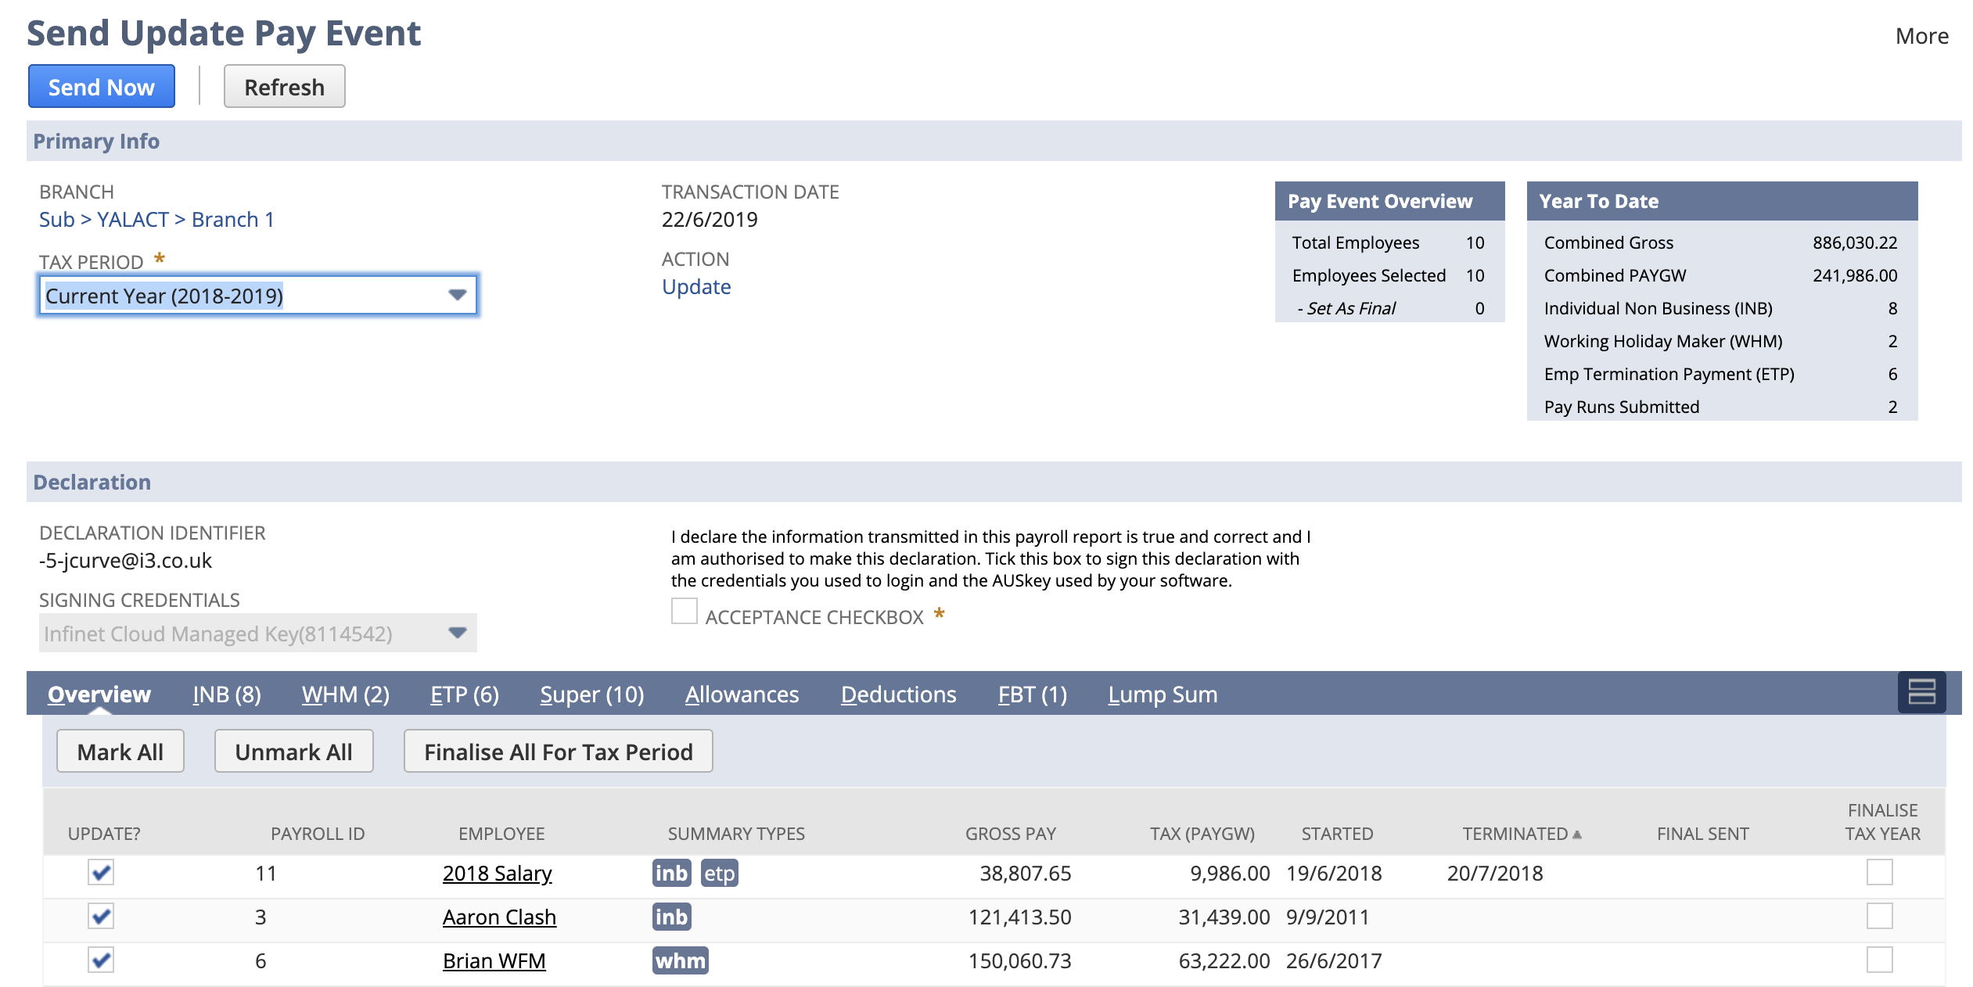Viewport: 1973px width, 987px height.
Task: Select the Allowances tab
Action: (742, 694)
